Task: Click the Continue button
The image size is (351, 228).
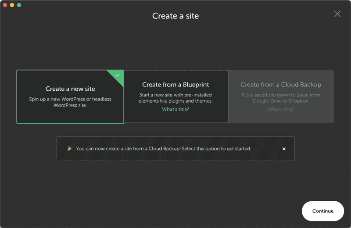Action: 323,211
